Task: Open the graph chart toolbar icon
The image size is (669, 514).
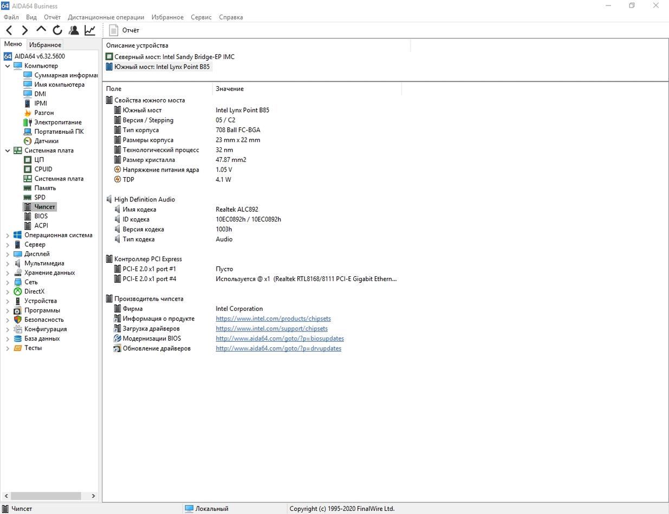Action: pyautogui.click(x=90, y=30)
